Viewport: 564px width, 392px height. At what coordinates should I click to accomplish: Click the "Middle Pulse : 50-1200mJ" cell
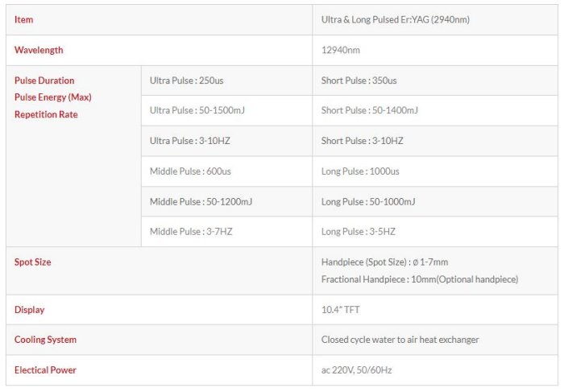click(201, 201)
